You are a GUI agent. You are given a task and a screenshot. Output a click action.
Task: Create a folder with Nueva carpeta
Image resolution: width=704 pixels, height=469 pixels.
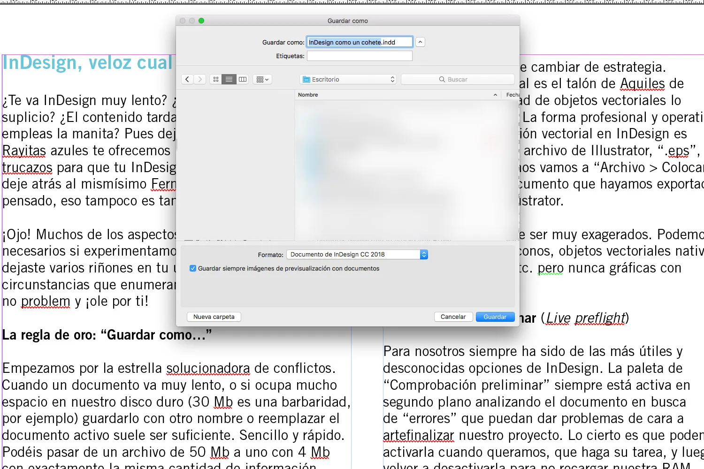[214, 317]
